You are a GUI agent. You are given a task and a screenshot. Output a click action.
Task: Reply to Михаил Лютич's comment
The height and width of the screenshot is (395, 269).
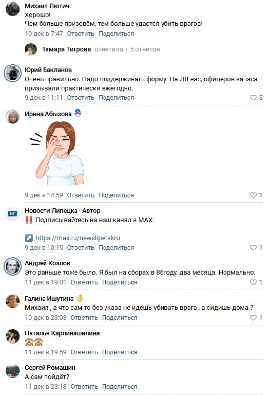point(80,34)
